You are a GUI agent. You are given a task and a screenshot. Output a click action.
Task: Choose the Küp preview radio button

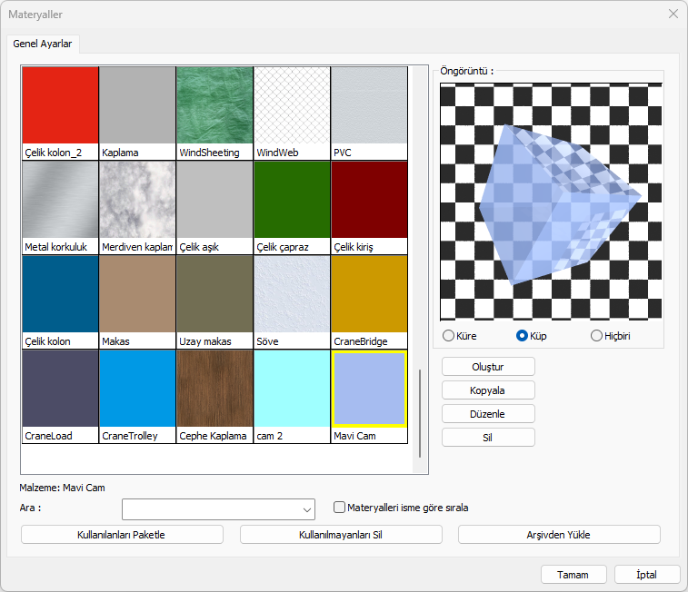pos(523,336)
